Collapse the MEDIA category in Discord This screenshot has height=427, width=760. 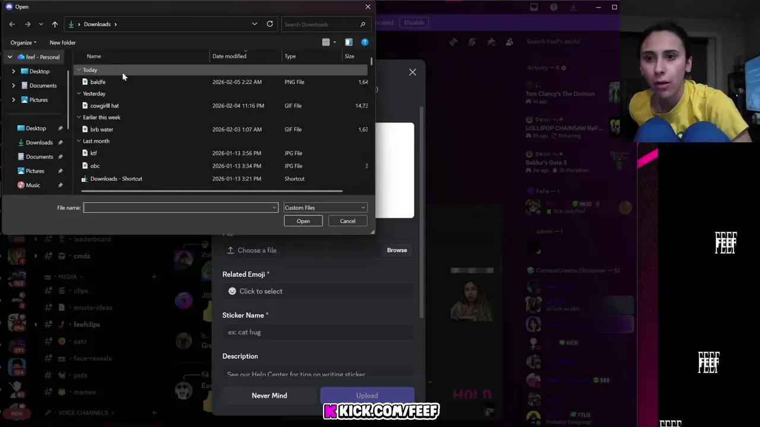coord(67,276)
